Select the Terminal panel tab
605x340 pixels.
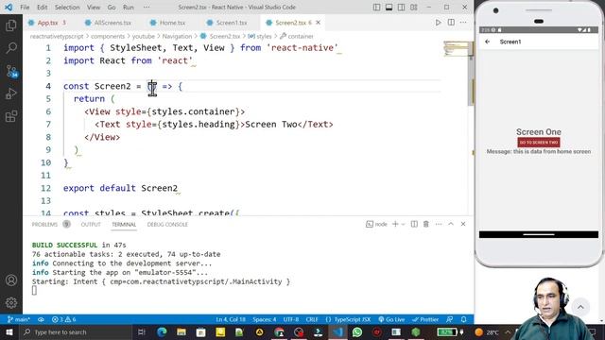124,225
